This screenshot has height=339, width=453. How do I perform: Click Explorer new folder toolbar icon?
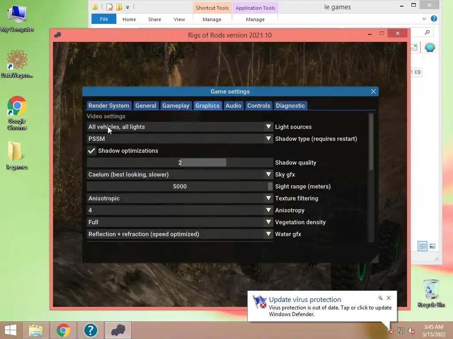pyautogui.click(x=119, y=7)
